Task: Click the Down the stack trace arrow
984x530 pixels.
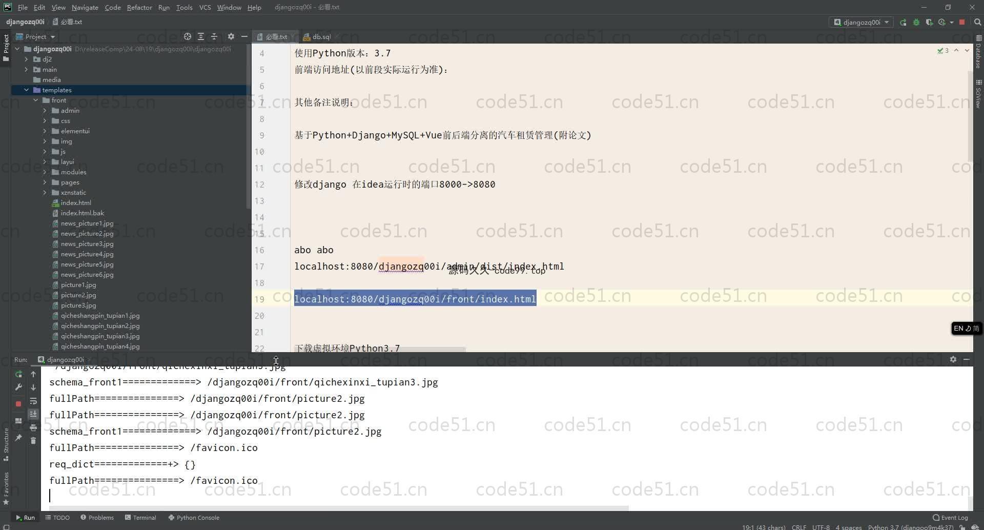Action: (x=33, y=388)
